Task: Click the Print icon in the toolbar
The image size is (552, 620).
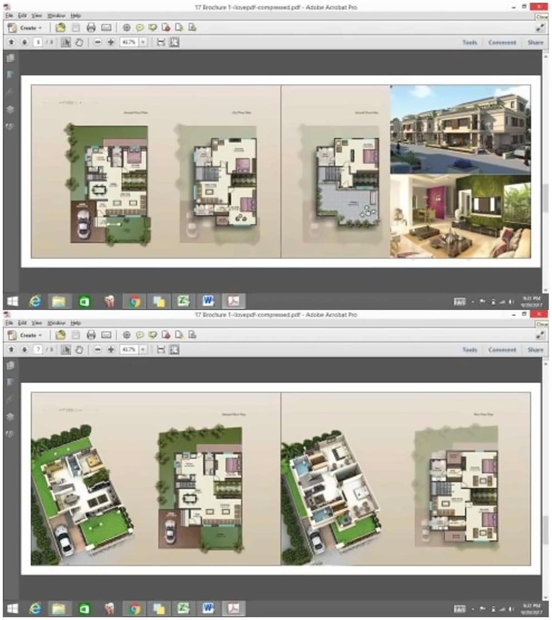Action: tap(91, 27)
